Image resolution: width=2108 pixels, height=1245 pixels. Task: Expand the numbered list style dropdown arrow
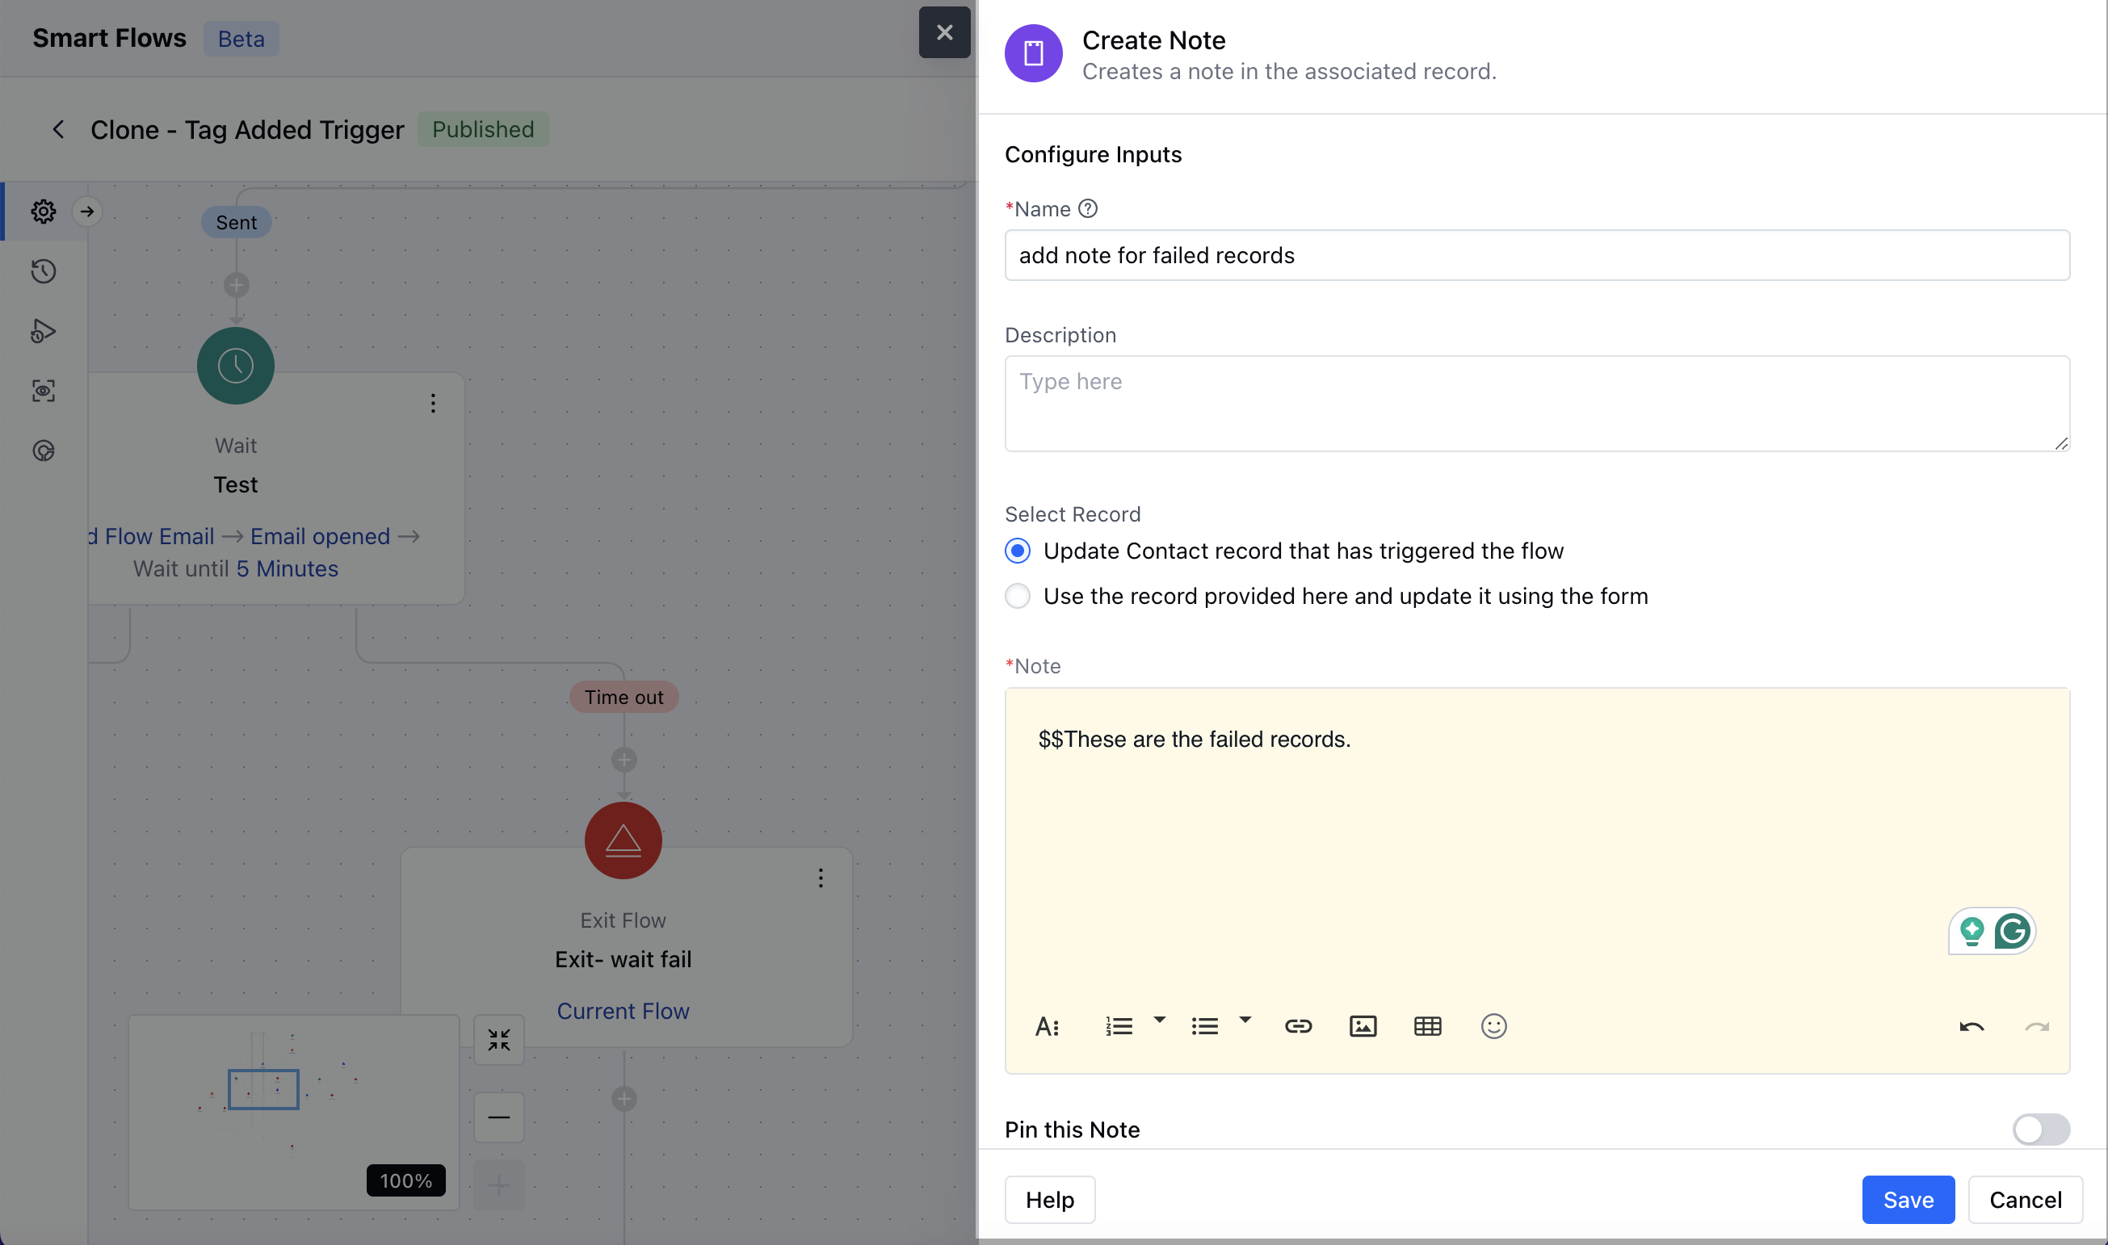[1159, 1021]
